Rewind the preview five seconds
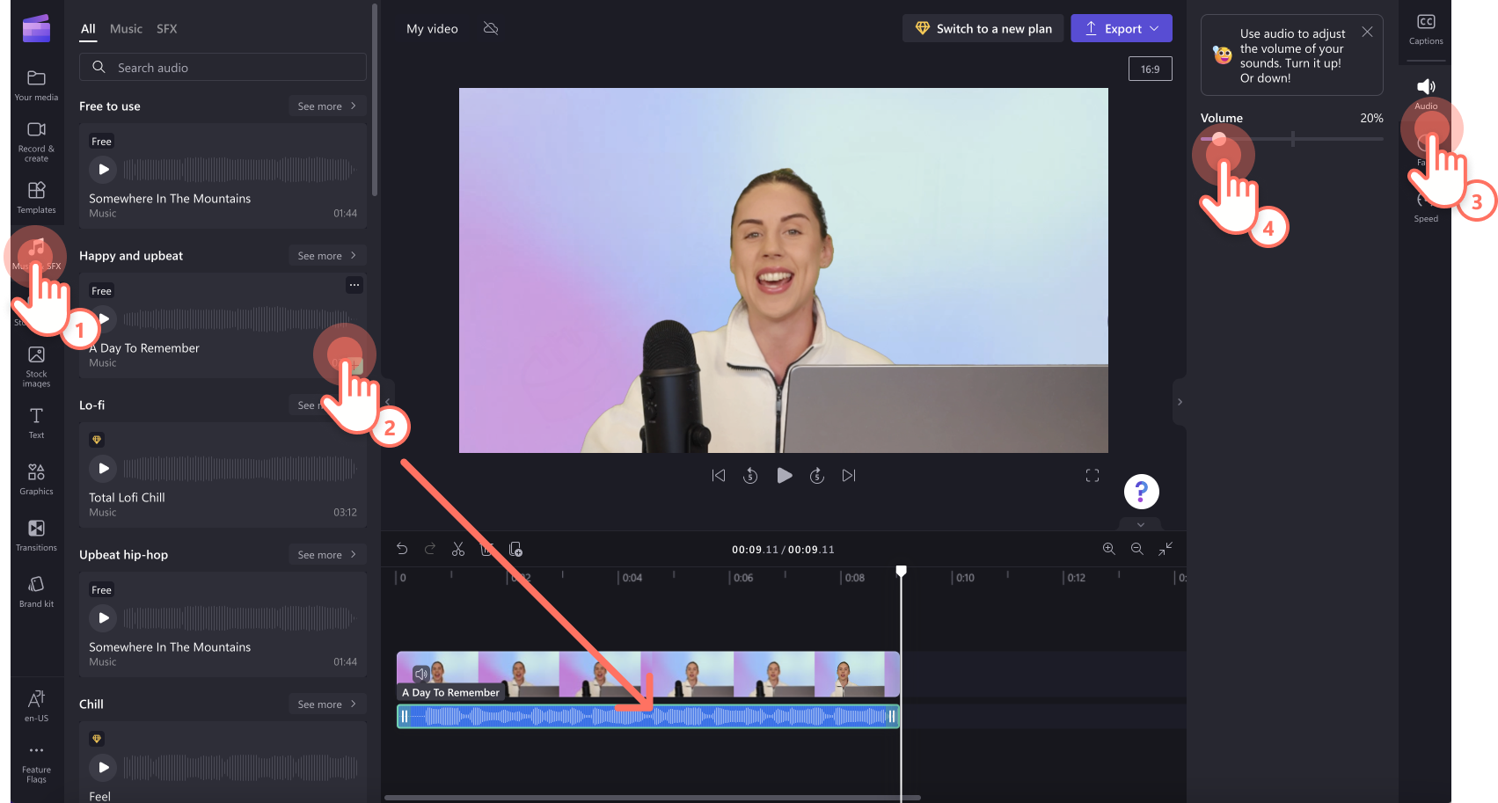 click(750, 476)
